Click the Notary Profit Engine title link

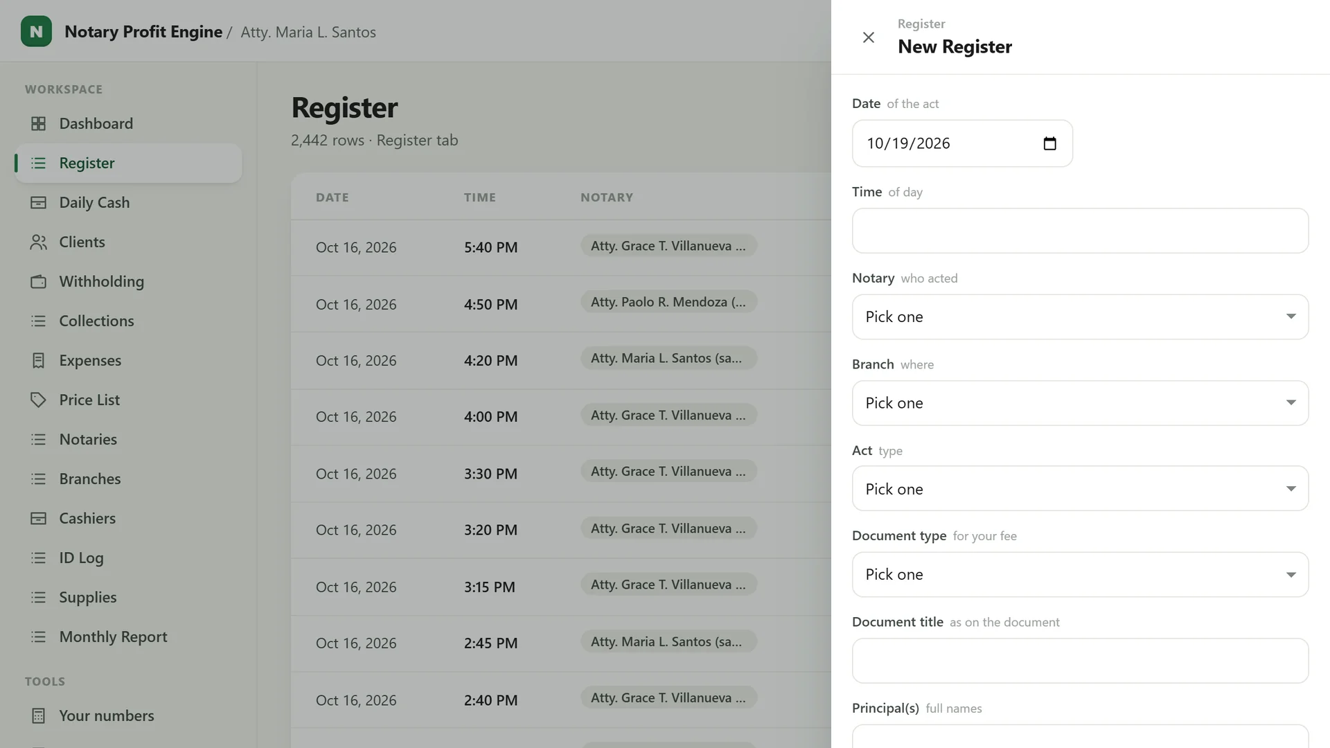tap(143, 32)
